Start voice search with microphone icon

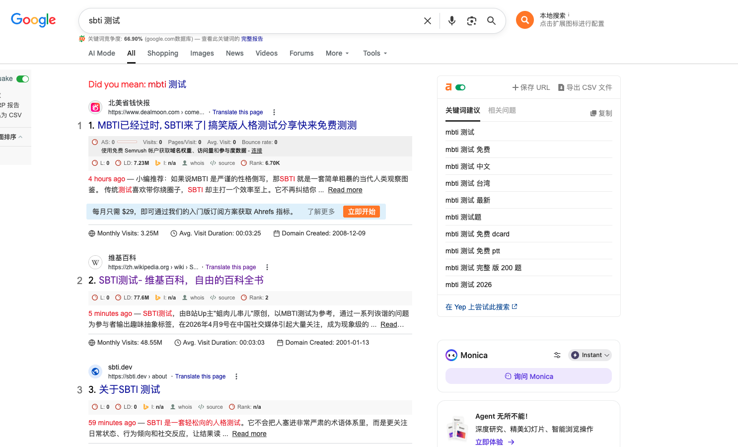pos(451,21)
